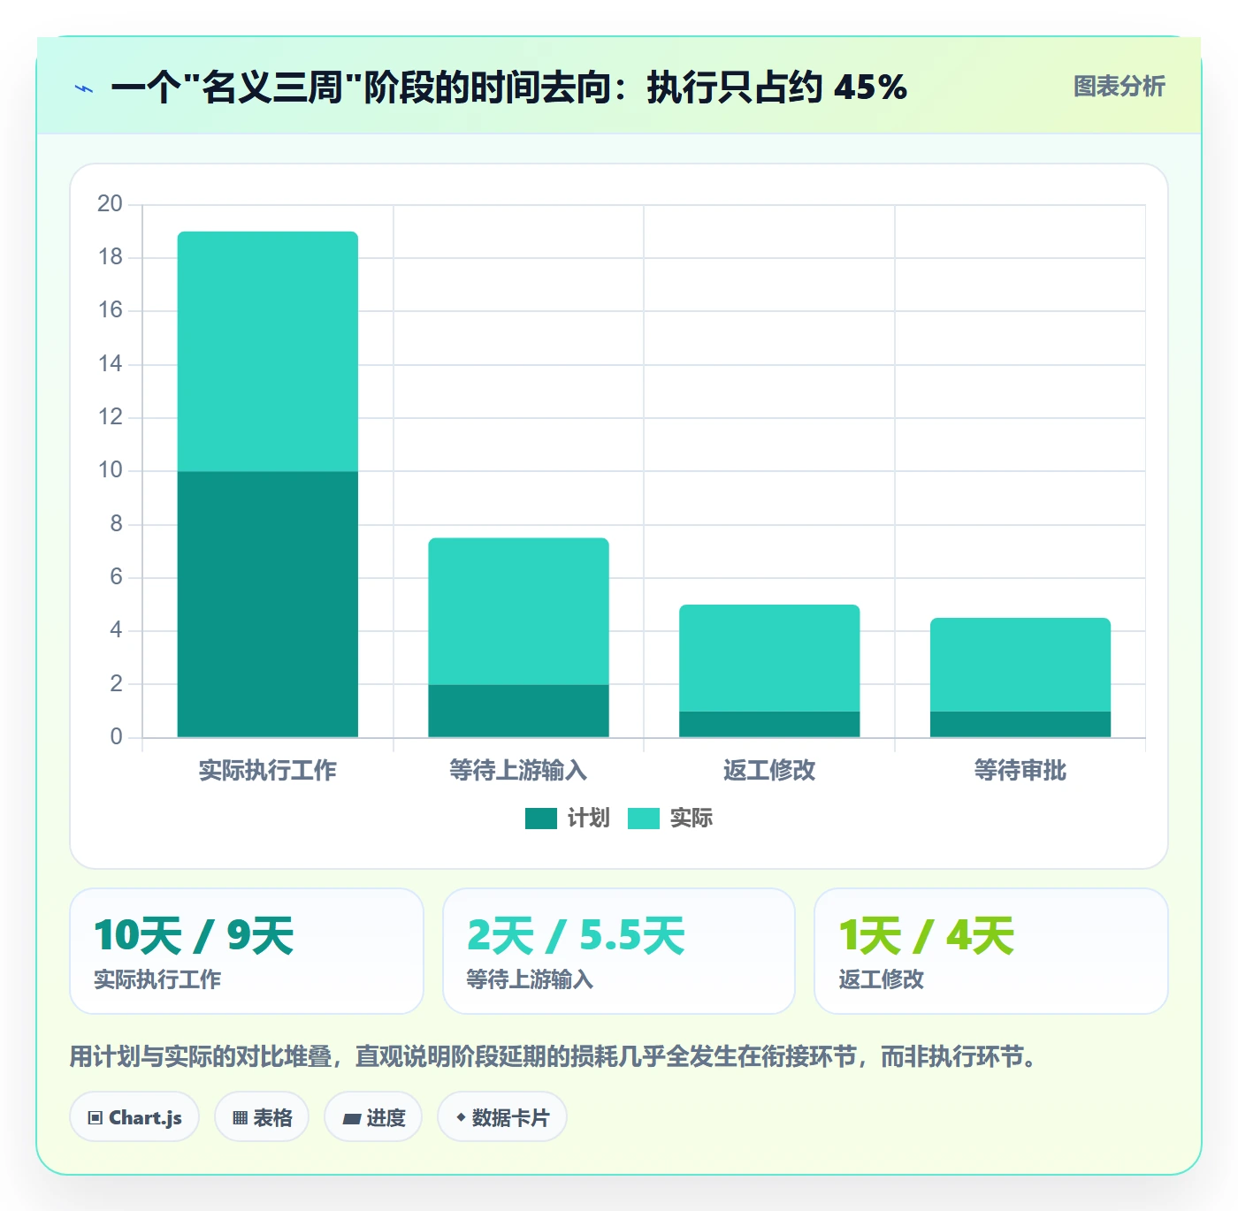Pick the 数据卡片 tag

502,1117
